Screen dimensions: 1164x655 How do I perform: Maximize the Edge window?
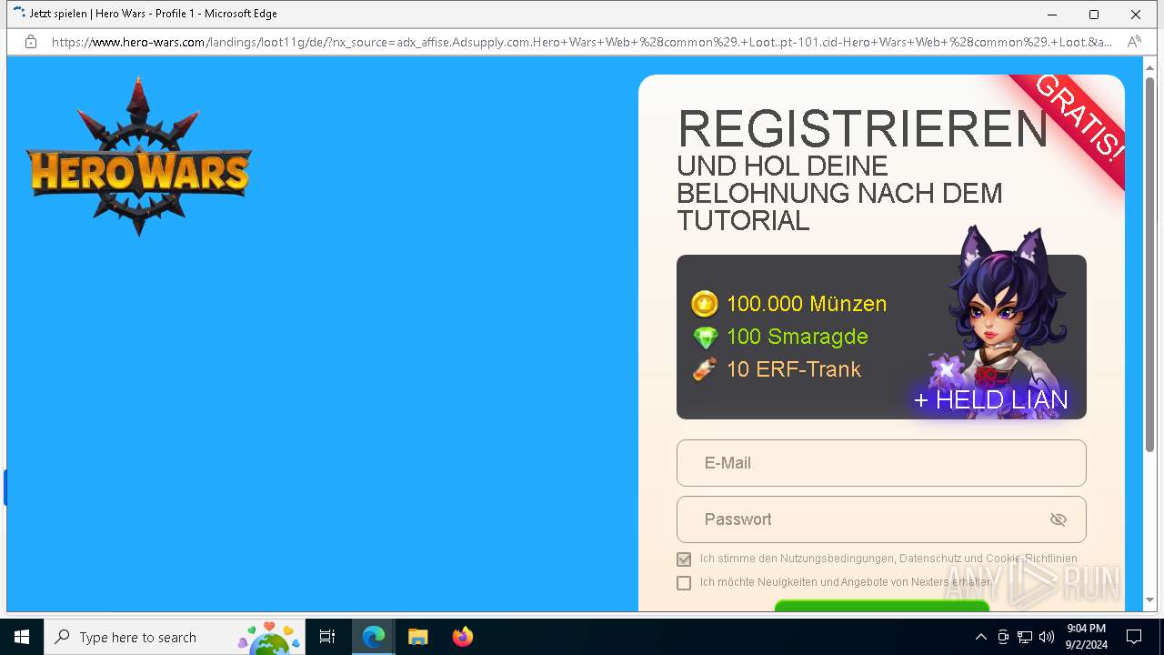click(1094, 15)
